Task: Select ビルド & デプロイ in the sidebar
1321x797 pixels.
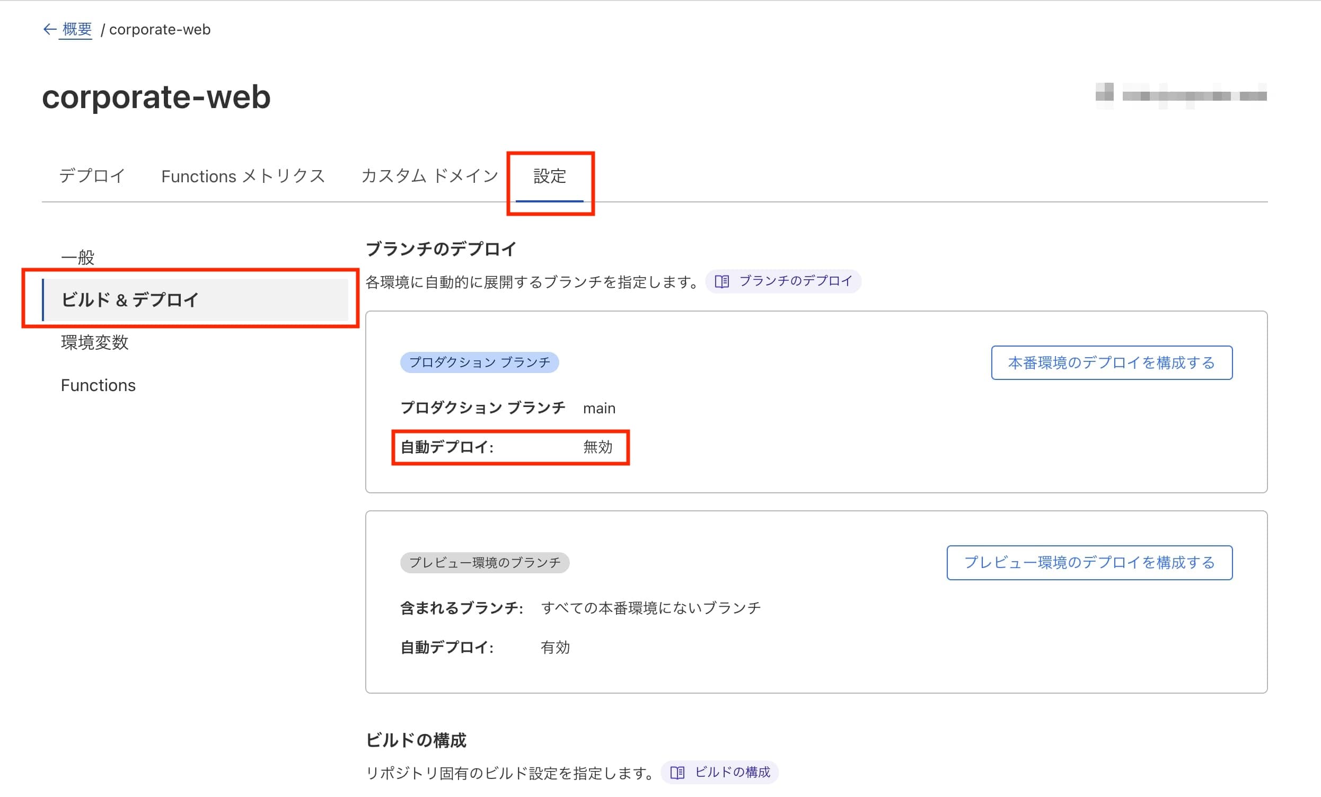Action: click(x=130, y=300)
